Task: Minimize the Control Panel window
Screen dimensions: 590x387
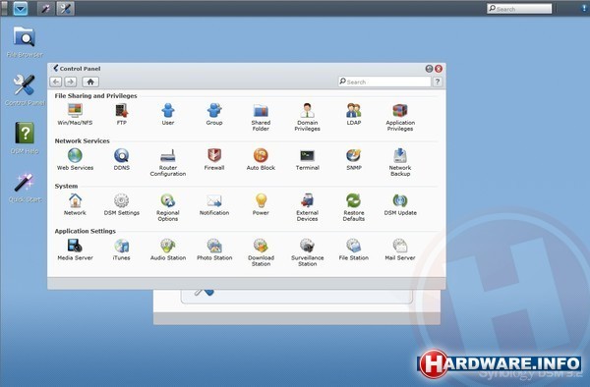Action: (x=429, y=69)
